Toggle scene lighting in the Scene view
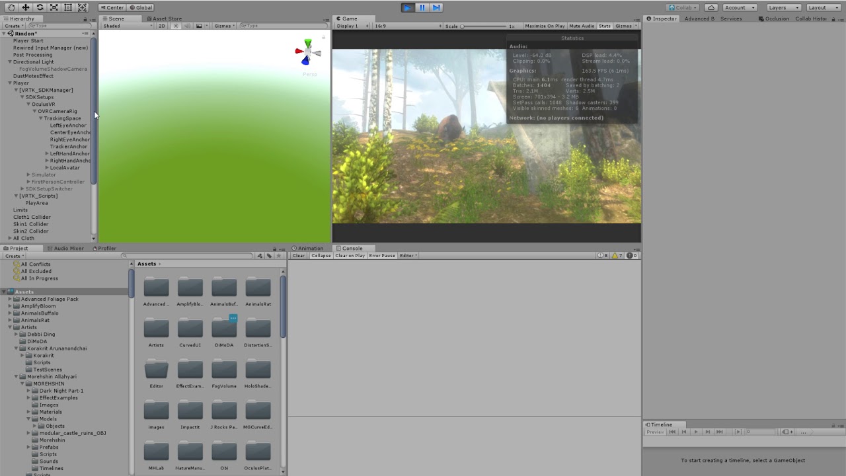Viewport: 846px width, 476px height. click(176, 26)
